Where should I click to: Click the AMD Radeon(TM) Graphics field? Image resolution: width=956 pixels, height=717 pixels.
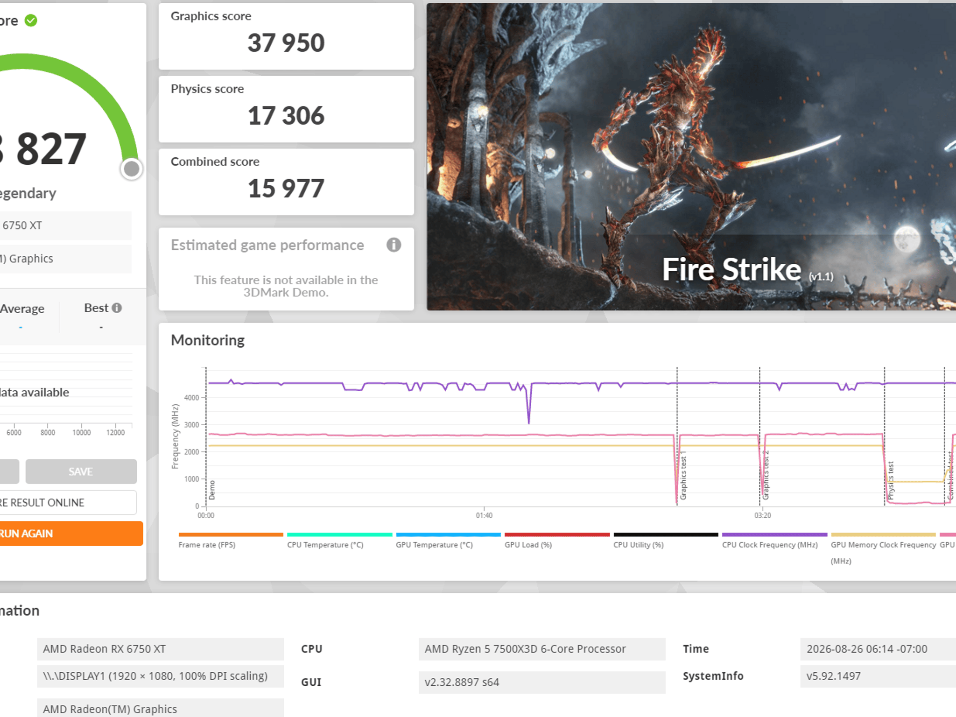click(161, 708)
